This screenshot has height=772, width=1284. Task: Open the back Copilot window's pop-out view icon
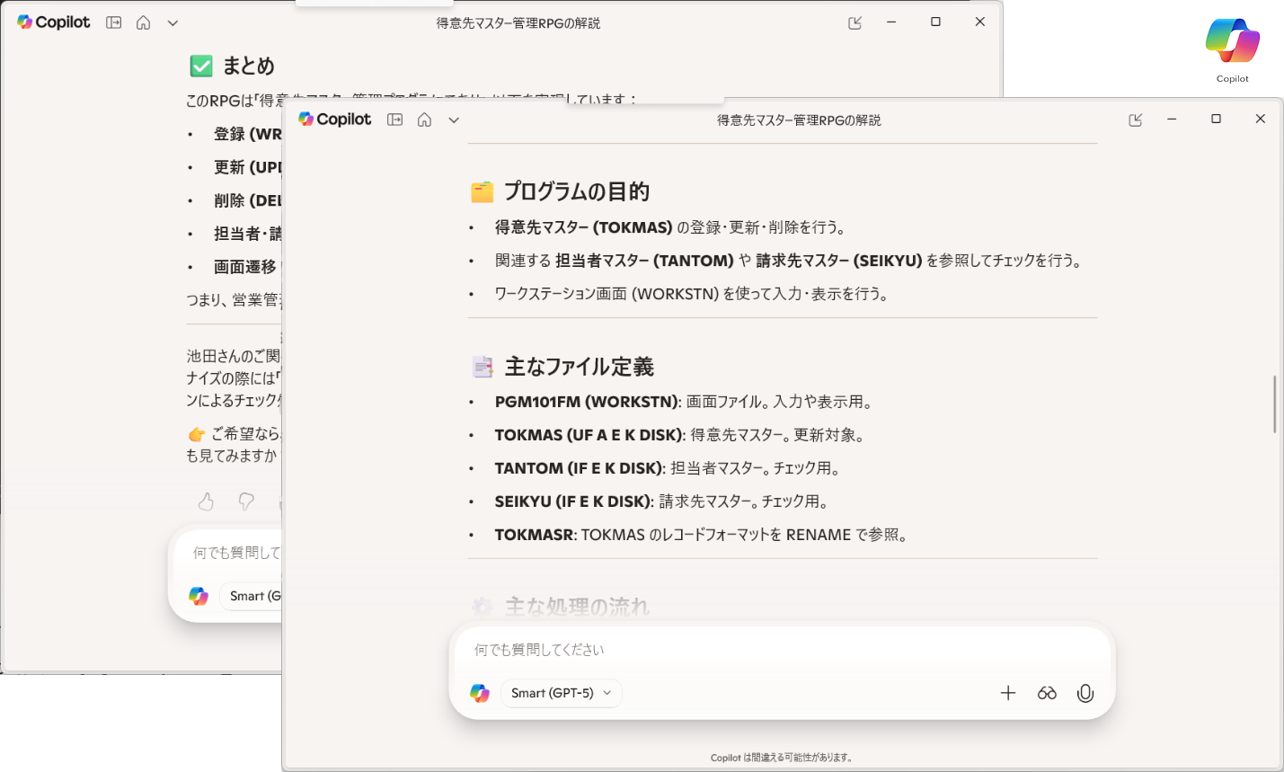[855, 22]
